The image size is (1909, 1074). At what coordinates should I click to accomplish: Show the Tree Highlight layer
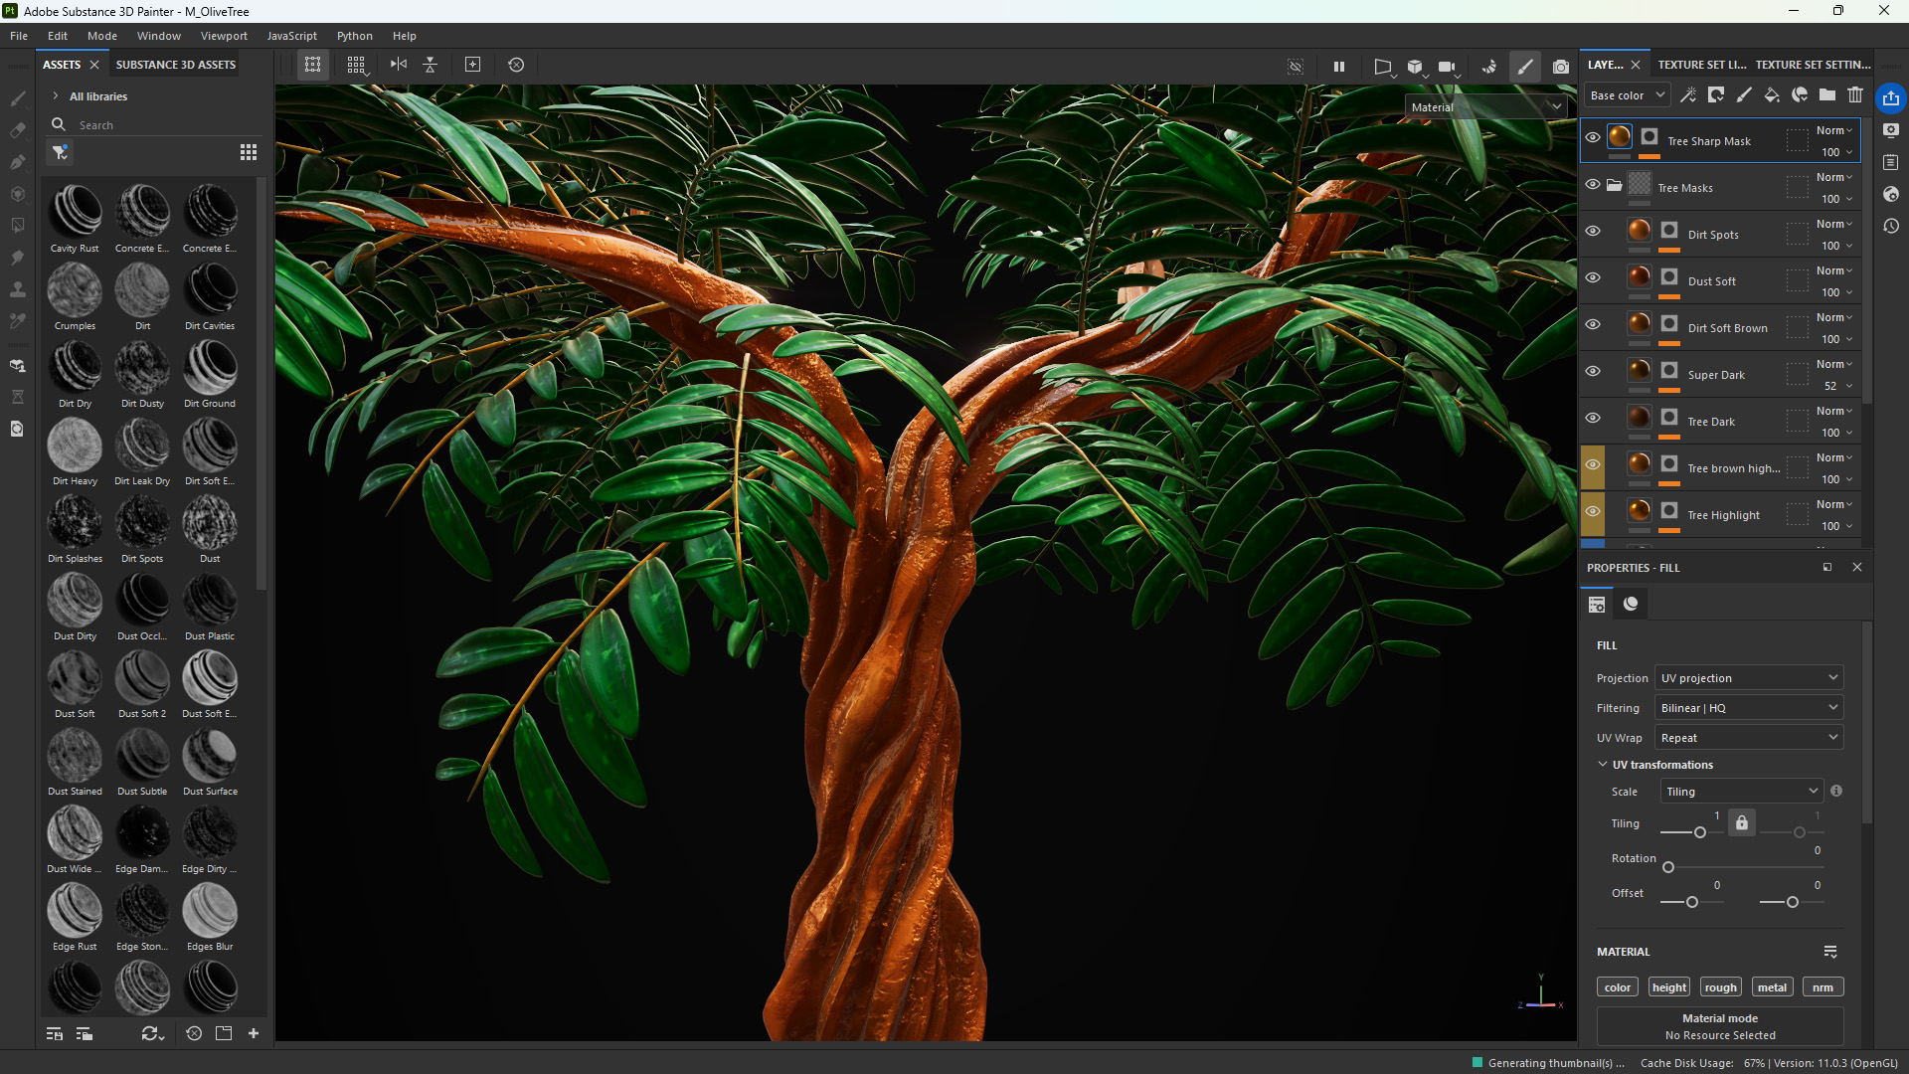[x=1593, y=512]
